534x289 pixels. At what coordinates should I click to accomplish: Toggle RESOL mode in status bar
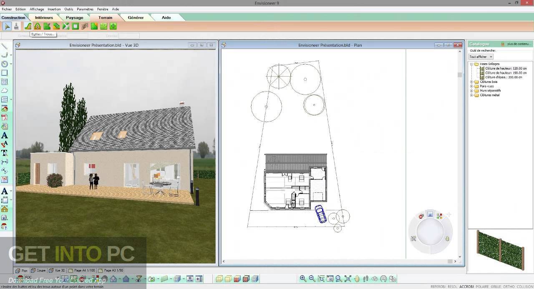[x=453, y=287]
